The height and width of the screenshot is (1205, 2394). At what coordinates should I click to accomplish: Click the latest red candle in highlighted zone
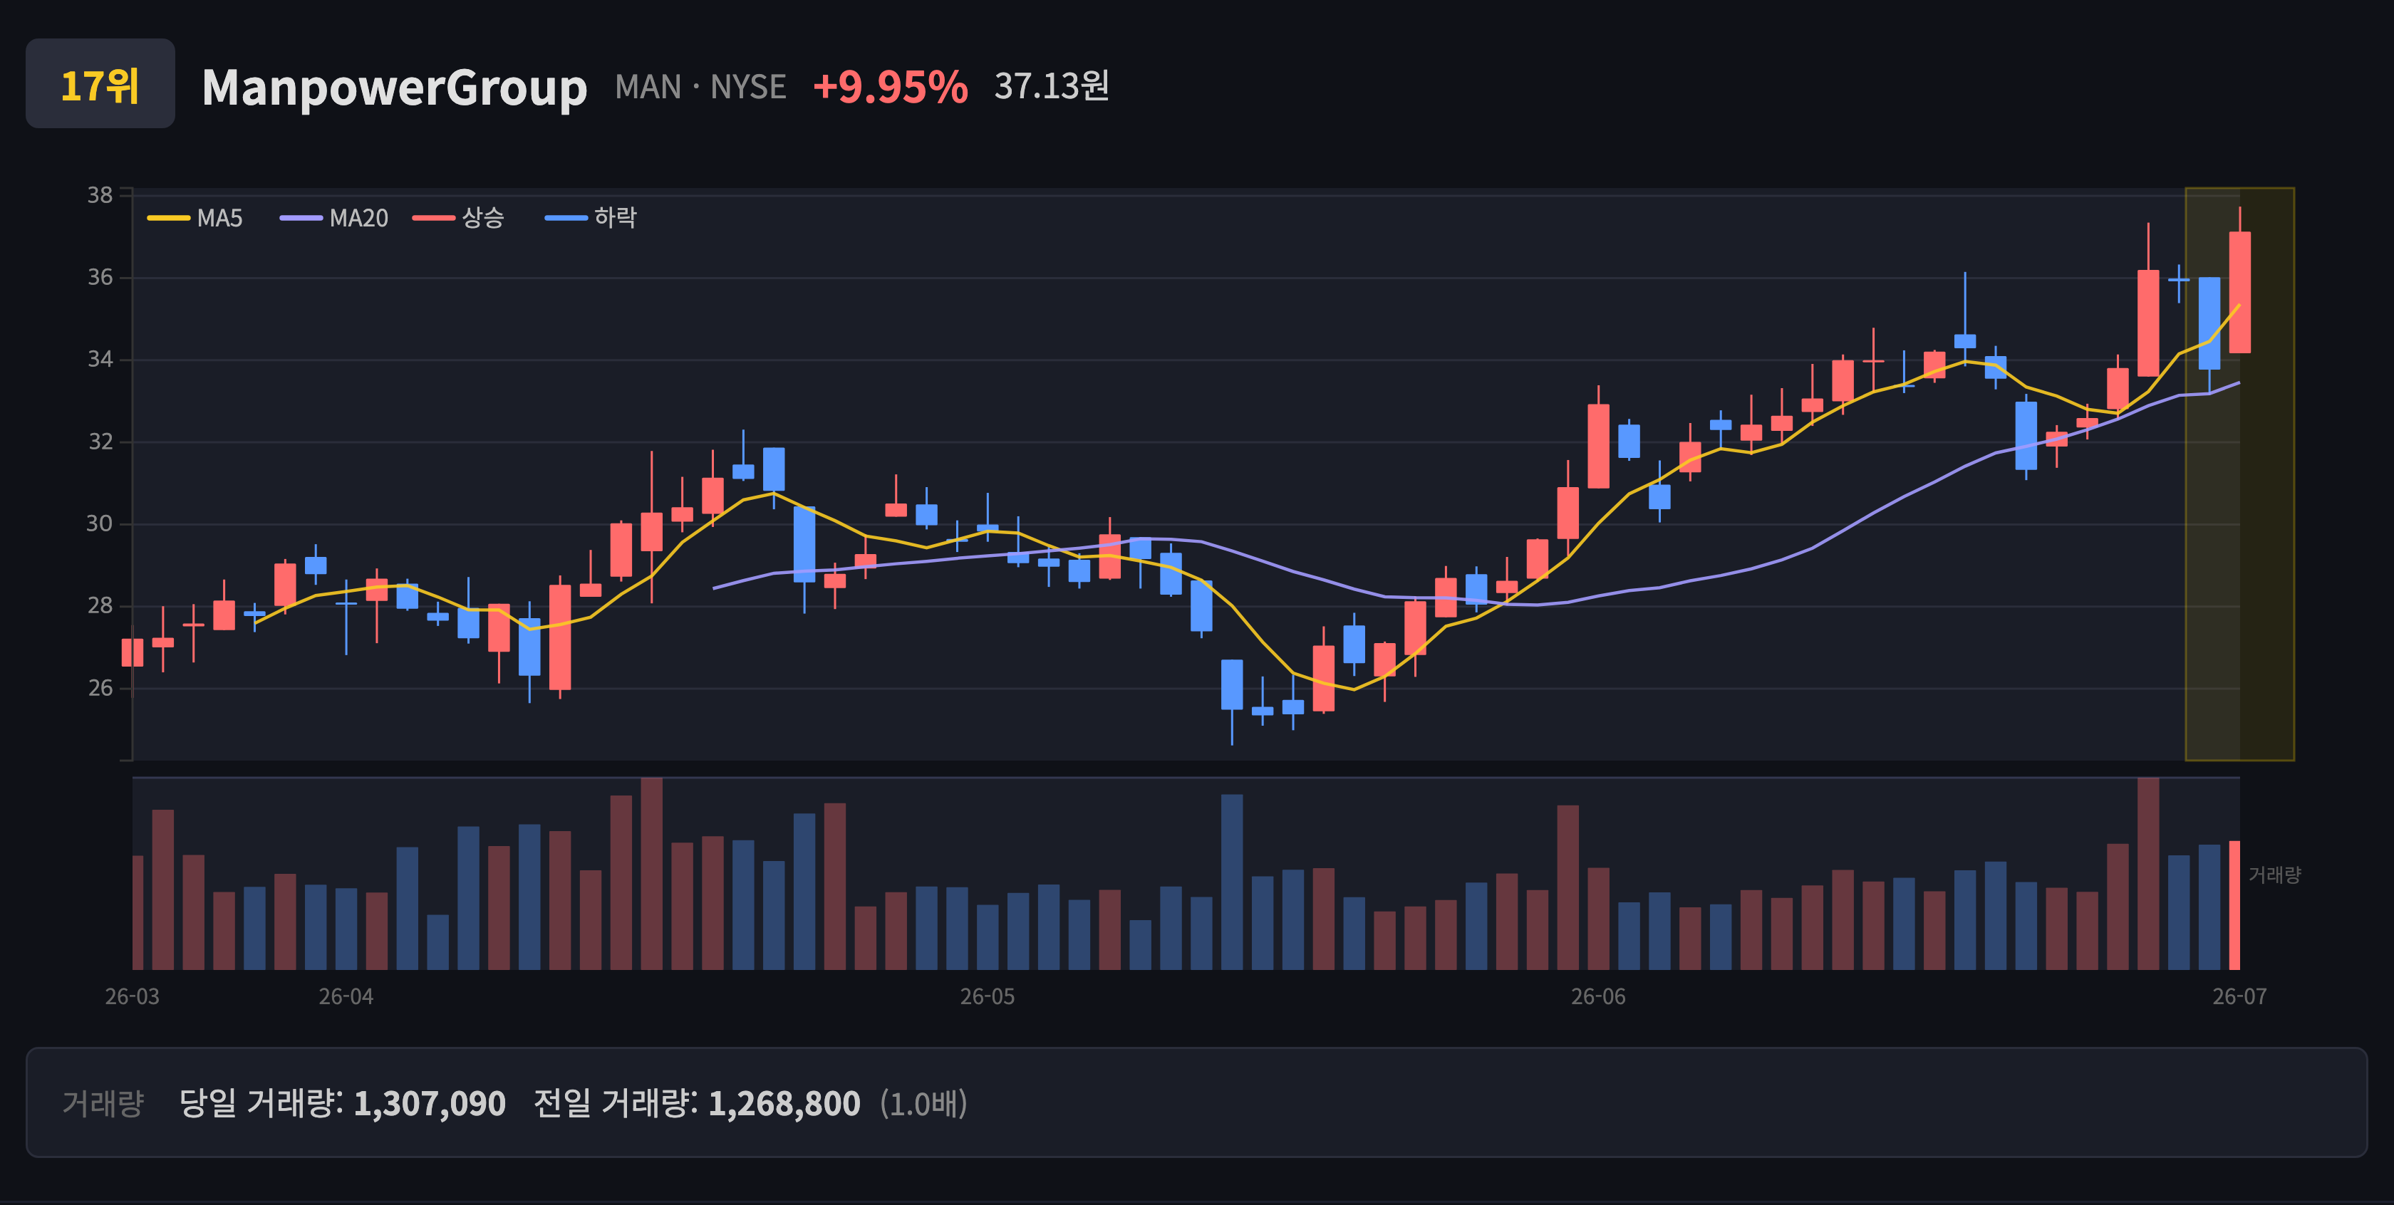(x=2239, y=293)
